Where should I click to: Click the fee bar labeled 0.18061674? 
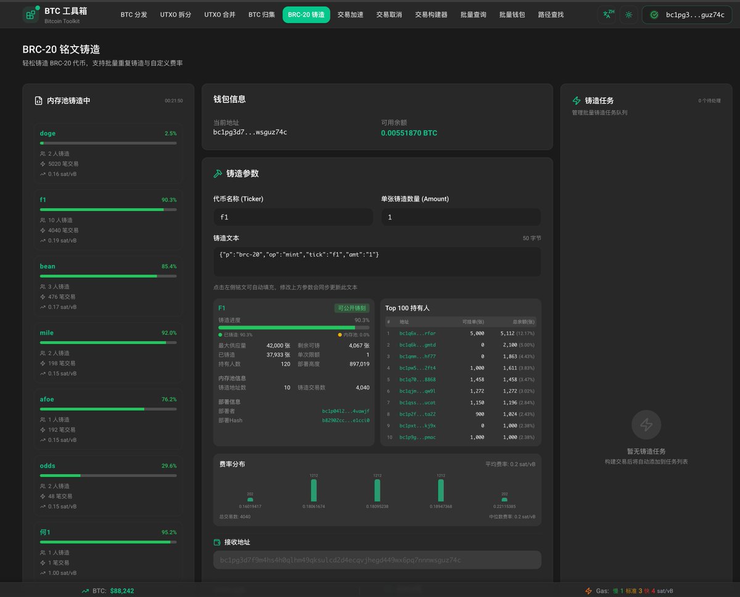(314, 490)
